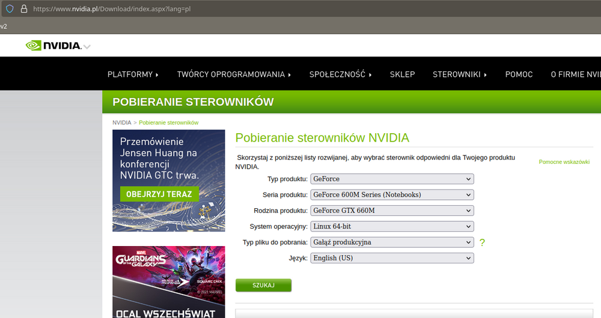Click the Pobieranie sterowników NVIDIA heading
Viewport: 601px width, 318px height.
click(x=322, y=138)
